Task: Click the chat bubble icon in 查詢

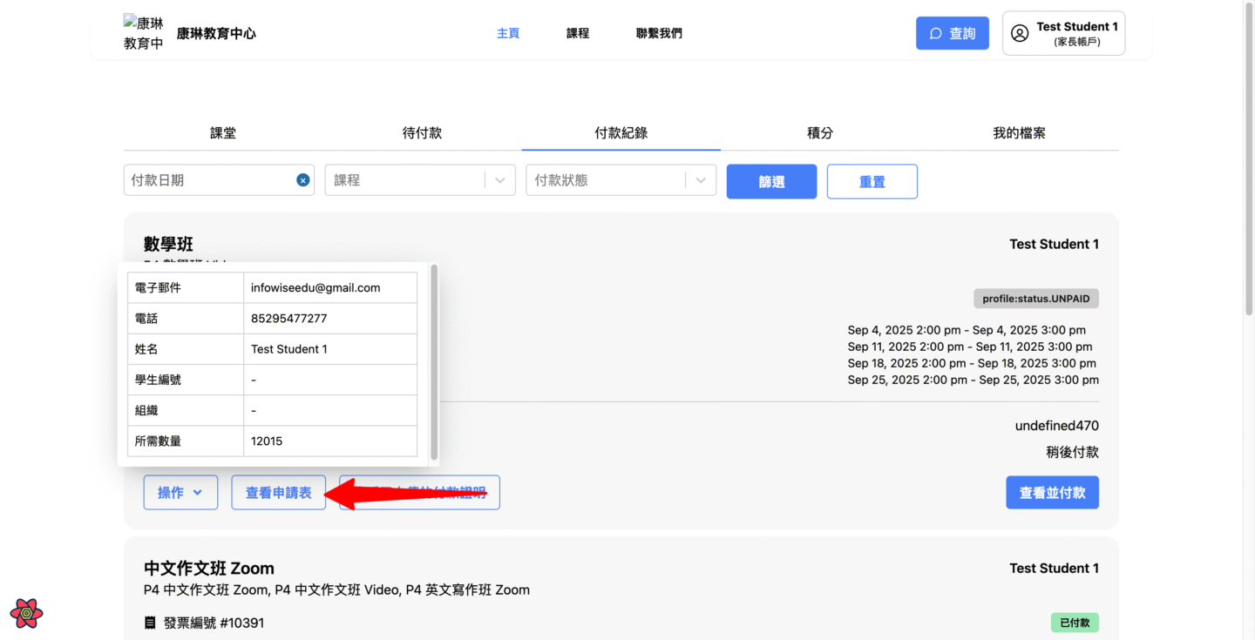Action: 936,34
